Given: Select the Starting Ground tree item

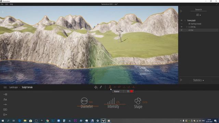Looking at the screenshot, I should [196, 24].
